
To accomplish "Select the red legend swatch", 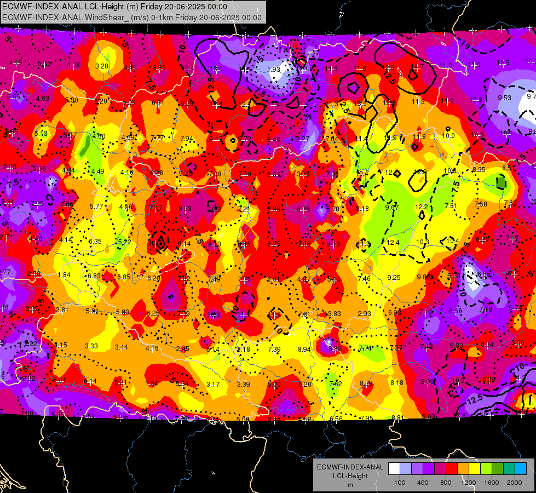I will (452, 469).
